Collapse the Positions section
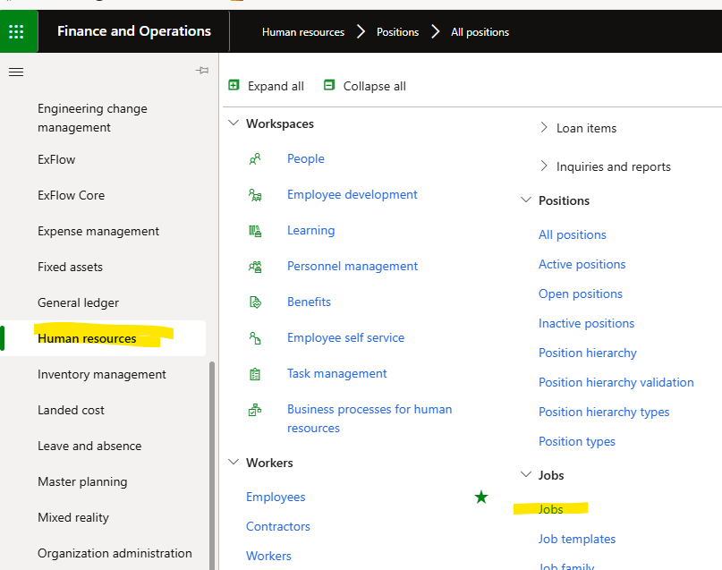The width and height of the screenshot is (722, 570). coord(526,200)
